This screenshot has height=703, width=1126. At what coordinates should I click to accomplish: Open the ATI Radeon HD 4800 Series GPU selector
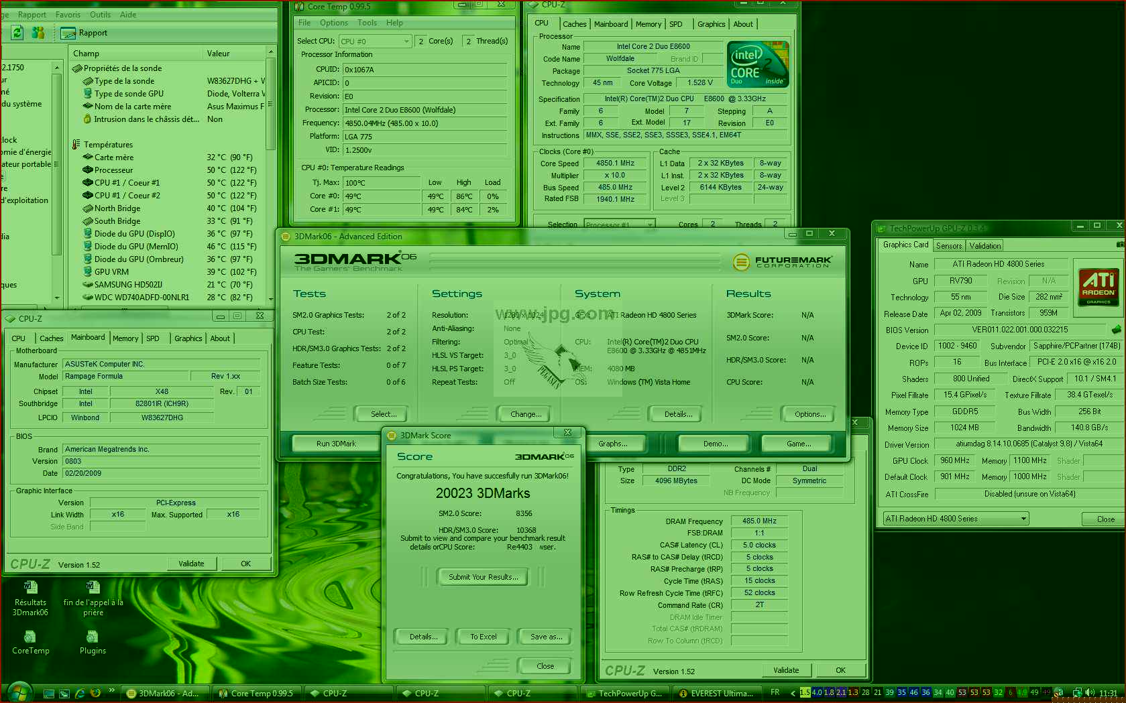pyautogui.click(x=955, y=519)
